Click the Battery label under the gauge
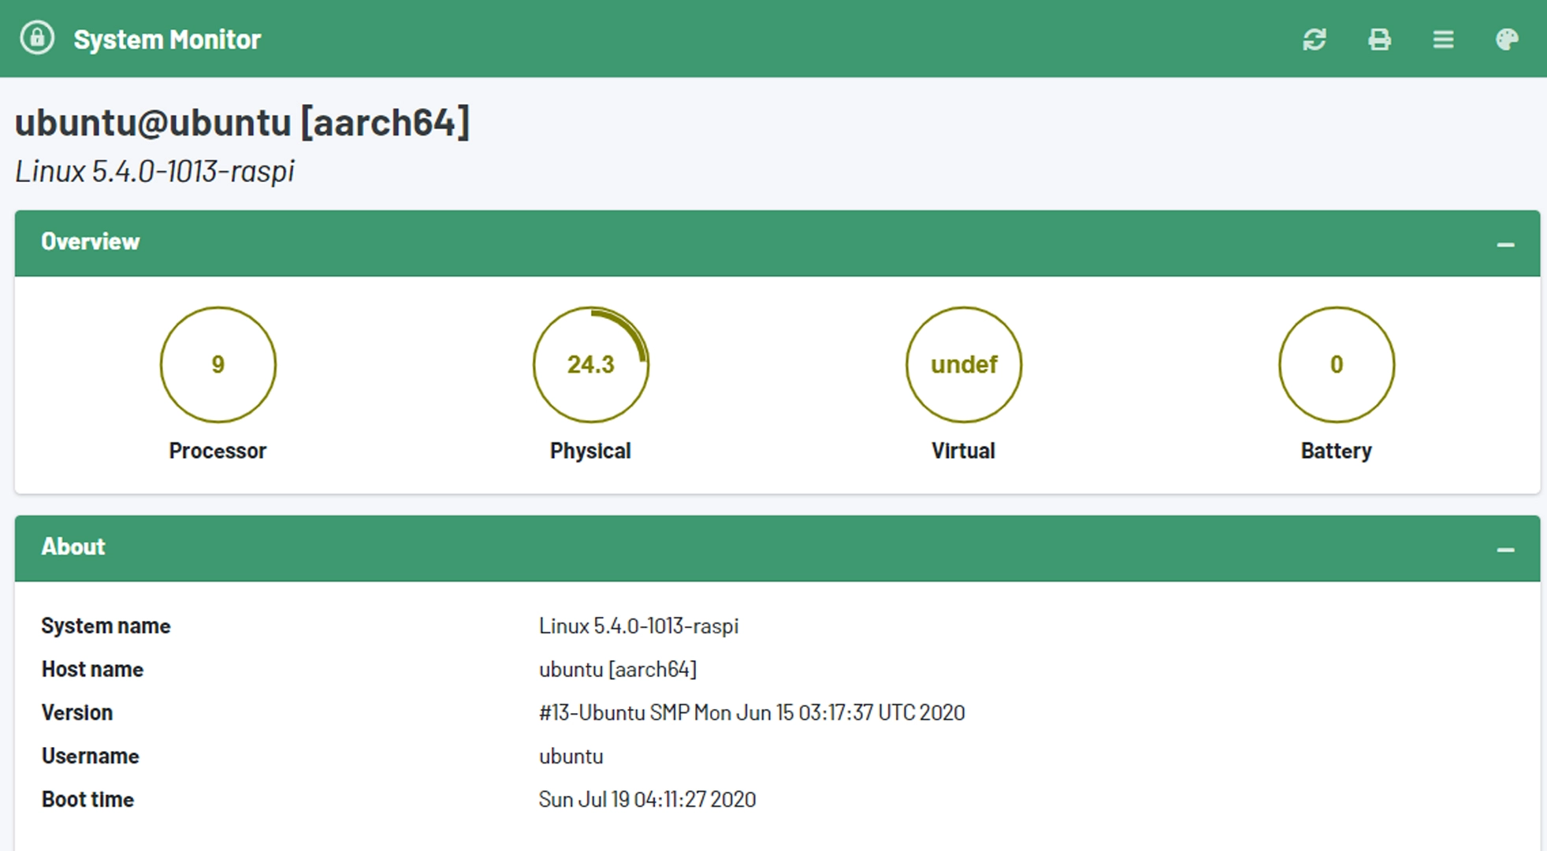 coord(1336,451)
